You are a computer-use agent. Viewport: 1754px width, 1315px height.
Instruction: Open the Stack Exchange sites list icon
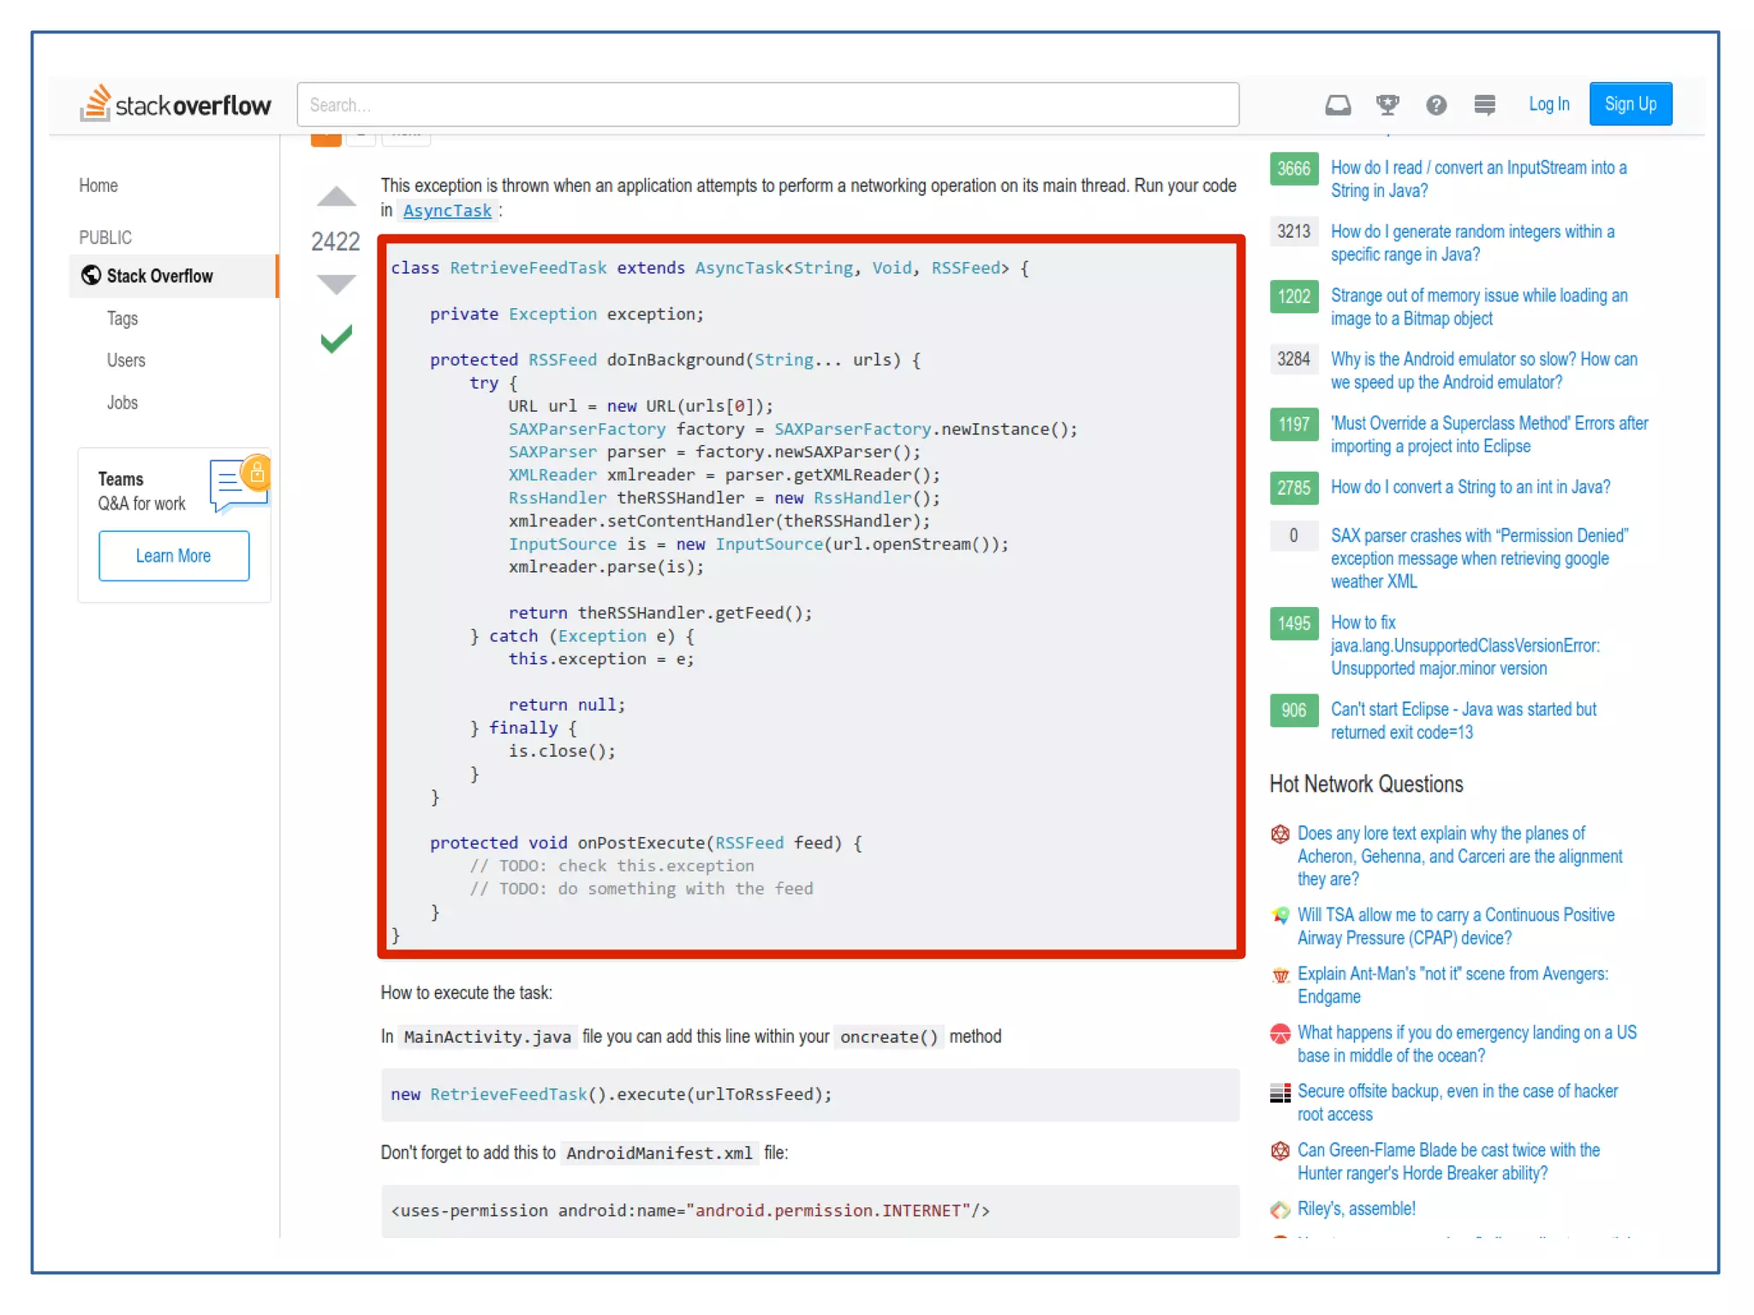pos(1484,104)
